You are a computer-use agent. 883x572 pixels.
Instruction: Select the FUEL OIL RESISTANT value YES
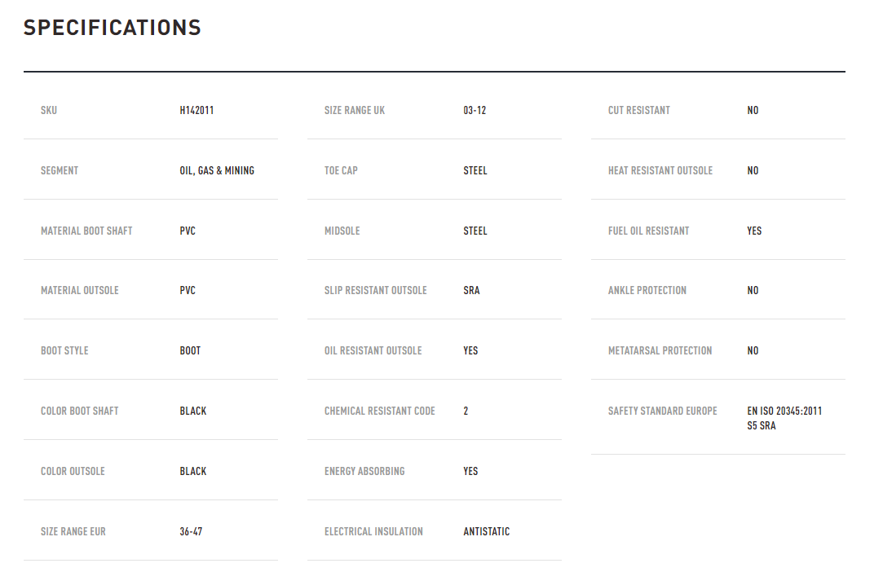point(754,231)
